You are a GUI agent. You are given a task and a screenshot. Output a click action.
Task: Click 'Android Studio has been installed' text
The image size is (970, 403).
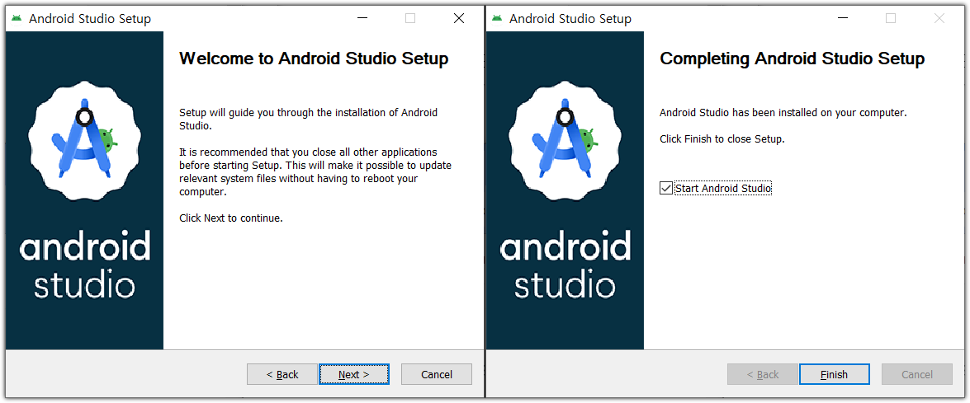[x=783, y=113]
